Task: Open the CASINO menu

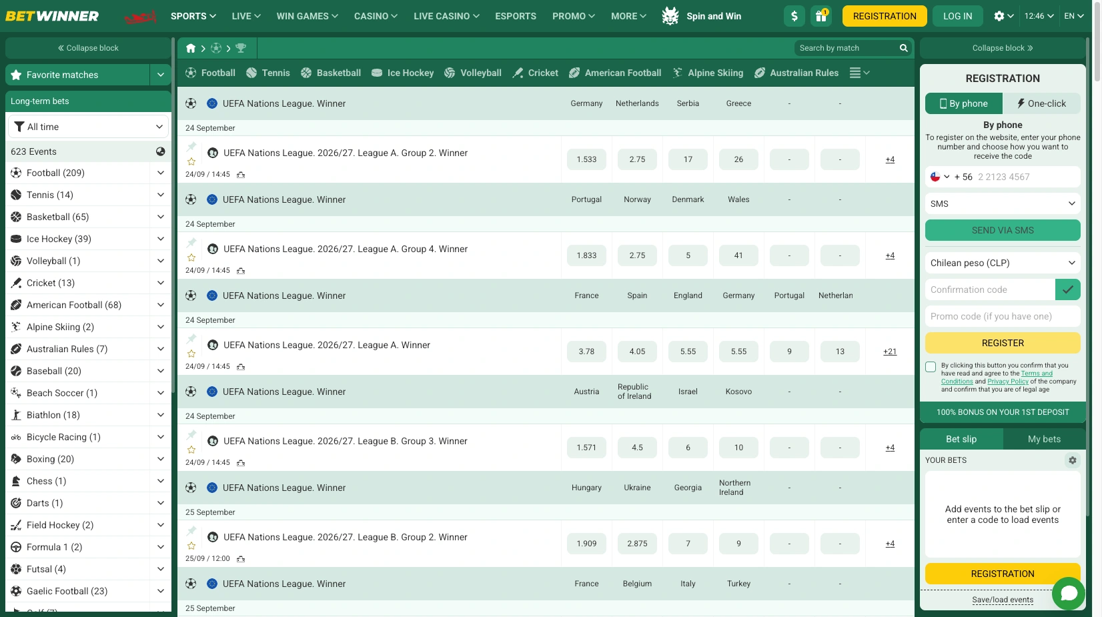Action: (x=376, y=16)
